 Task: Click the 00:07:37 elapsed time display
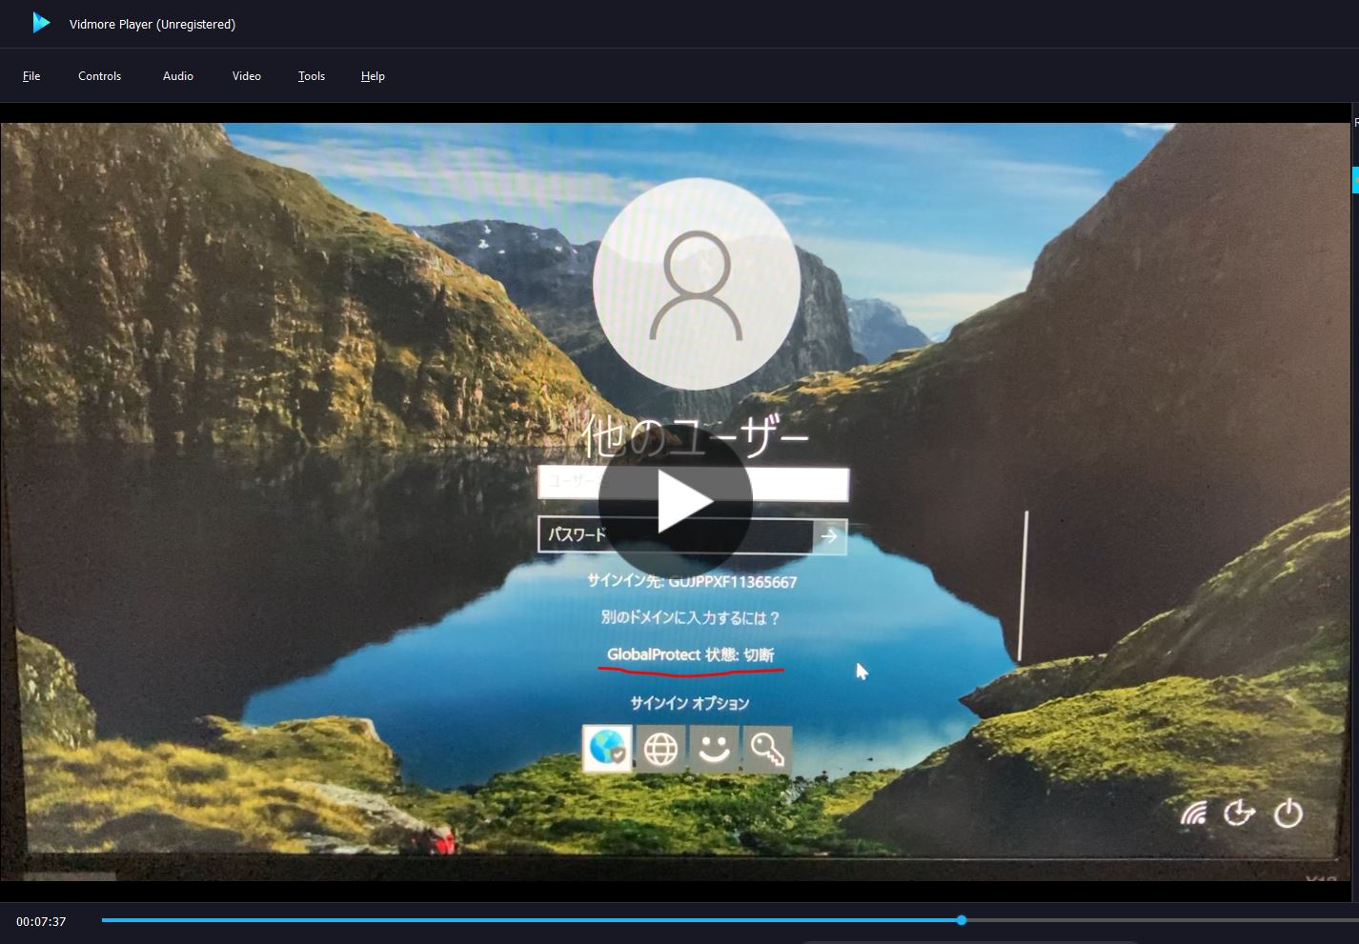[41, 921]
